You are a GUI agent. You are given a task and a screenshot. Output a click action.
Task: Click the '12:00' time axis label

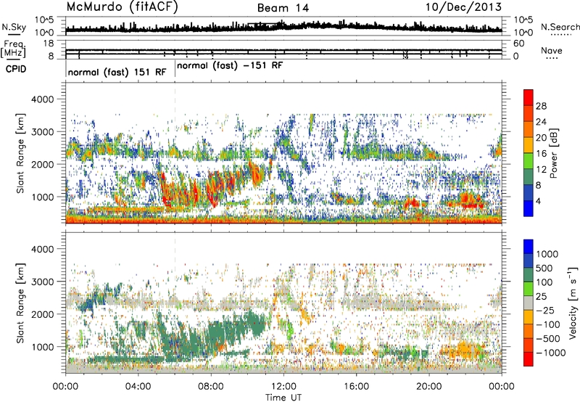pos(283,387)
